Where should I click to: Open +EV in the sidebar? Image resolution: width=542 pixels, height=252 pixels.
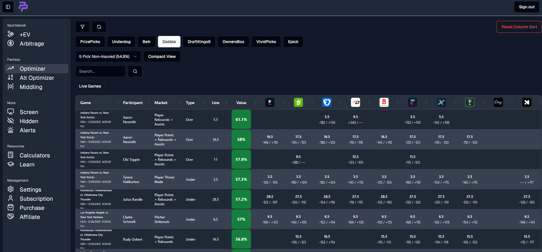(25, 34)
